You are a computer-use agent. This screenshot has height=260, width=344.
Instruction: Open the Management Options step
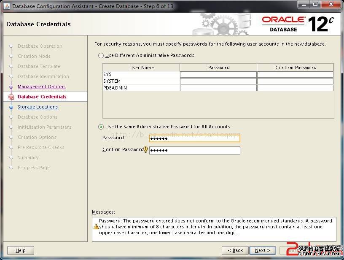[41, 87]
